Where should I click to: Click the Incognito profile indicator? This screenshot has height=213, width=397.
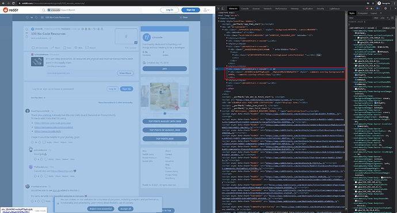(384, 3)
